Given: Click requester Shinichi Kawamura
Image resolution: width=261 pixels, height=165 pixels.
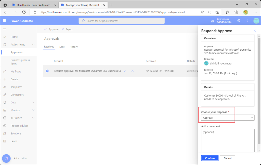Looking at the screenshot, I should pos(220,64).
